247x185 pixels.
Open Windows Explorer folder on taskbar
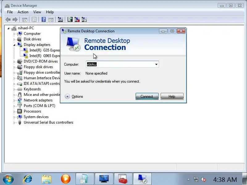(47, 179)
